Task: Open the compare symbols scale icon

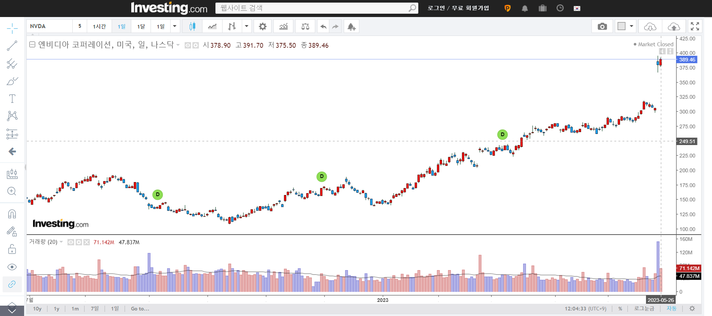Action: 305,26
